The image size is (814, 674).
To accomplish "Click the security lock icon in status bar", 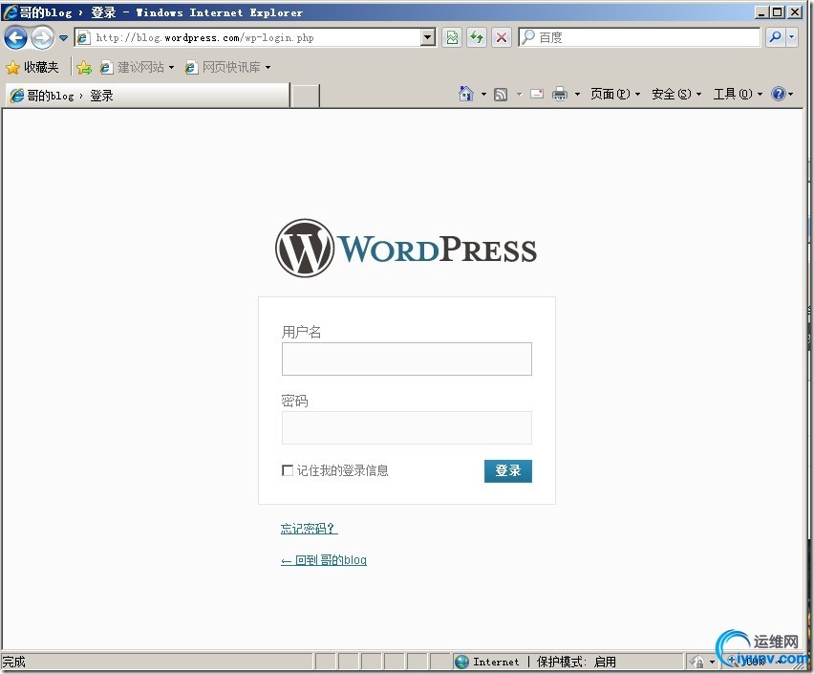I will [x=697, y=662].
